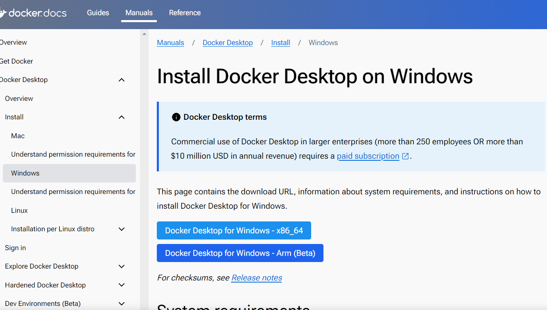
Task: Select Windows in the sidebar
Action: [x=69, y=173]
